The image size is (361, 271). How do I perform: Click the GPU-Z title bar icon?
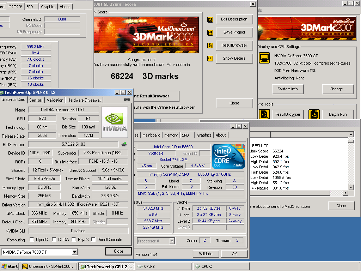click(x=2, y=92)
